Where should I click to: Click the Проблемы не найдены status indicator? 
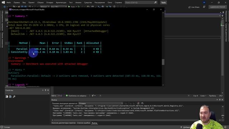pos(76,96)
